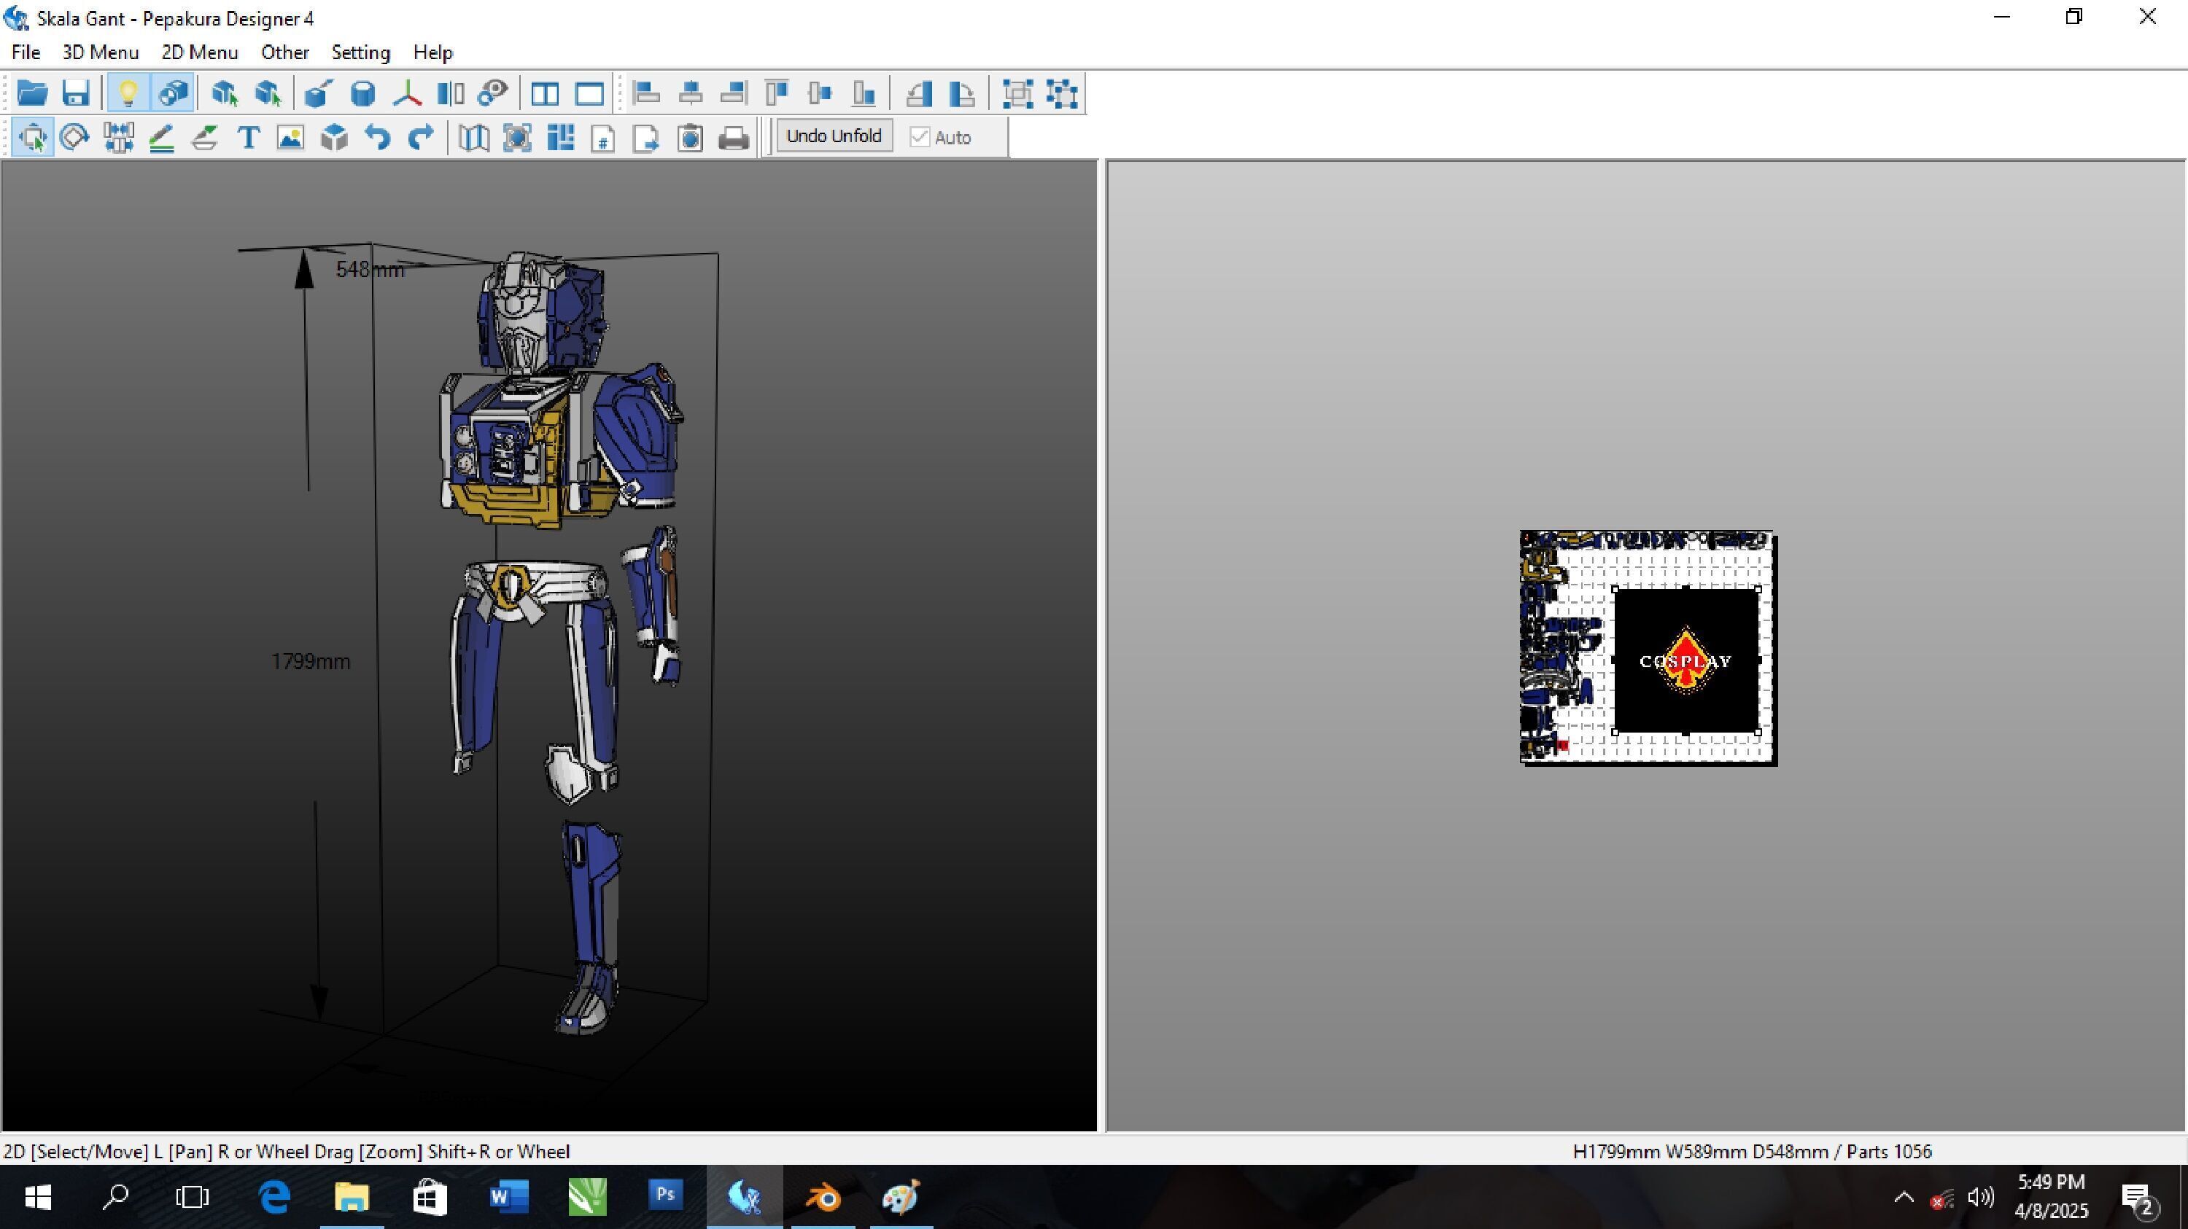Click the Redo arrow icon
The image size is (2188, 1229).
pyautogui.click(x=422, y=136)
